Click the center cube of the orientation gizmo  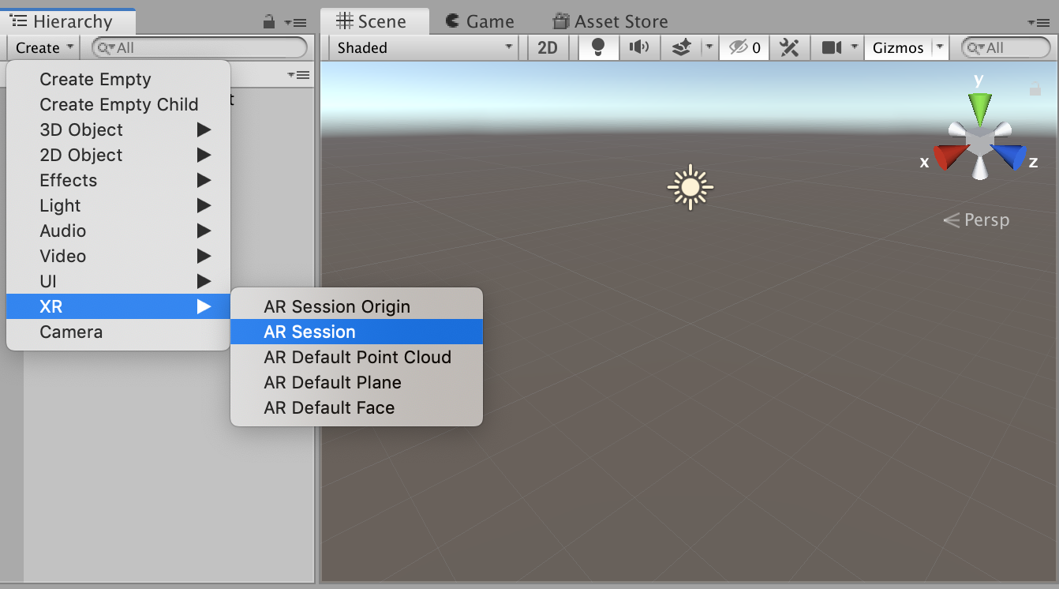pos(980,143)
